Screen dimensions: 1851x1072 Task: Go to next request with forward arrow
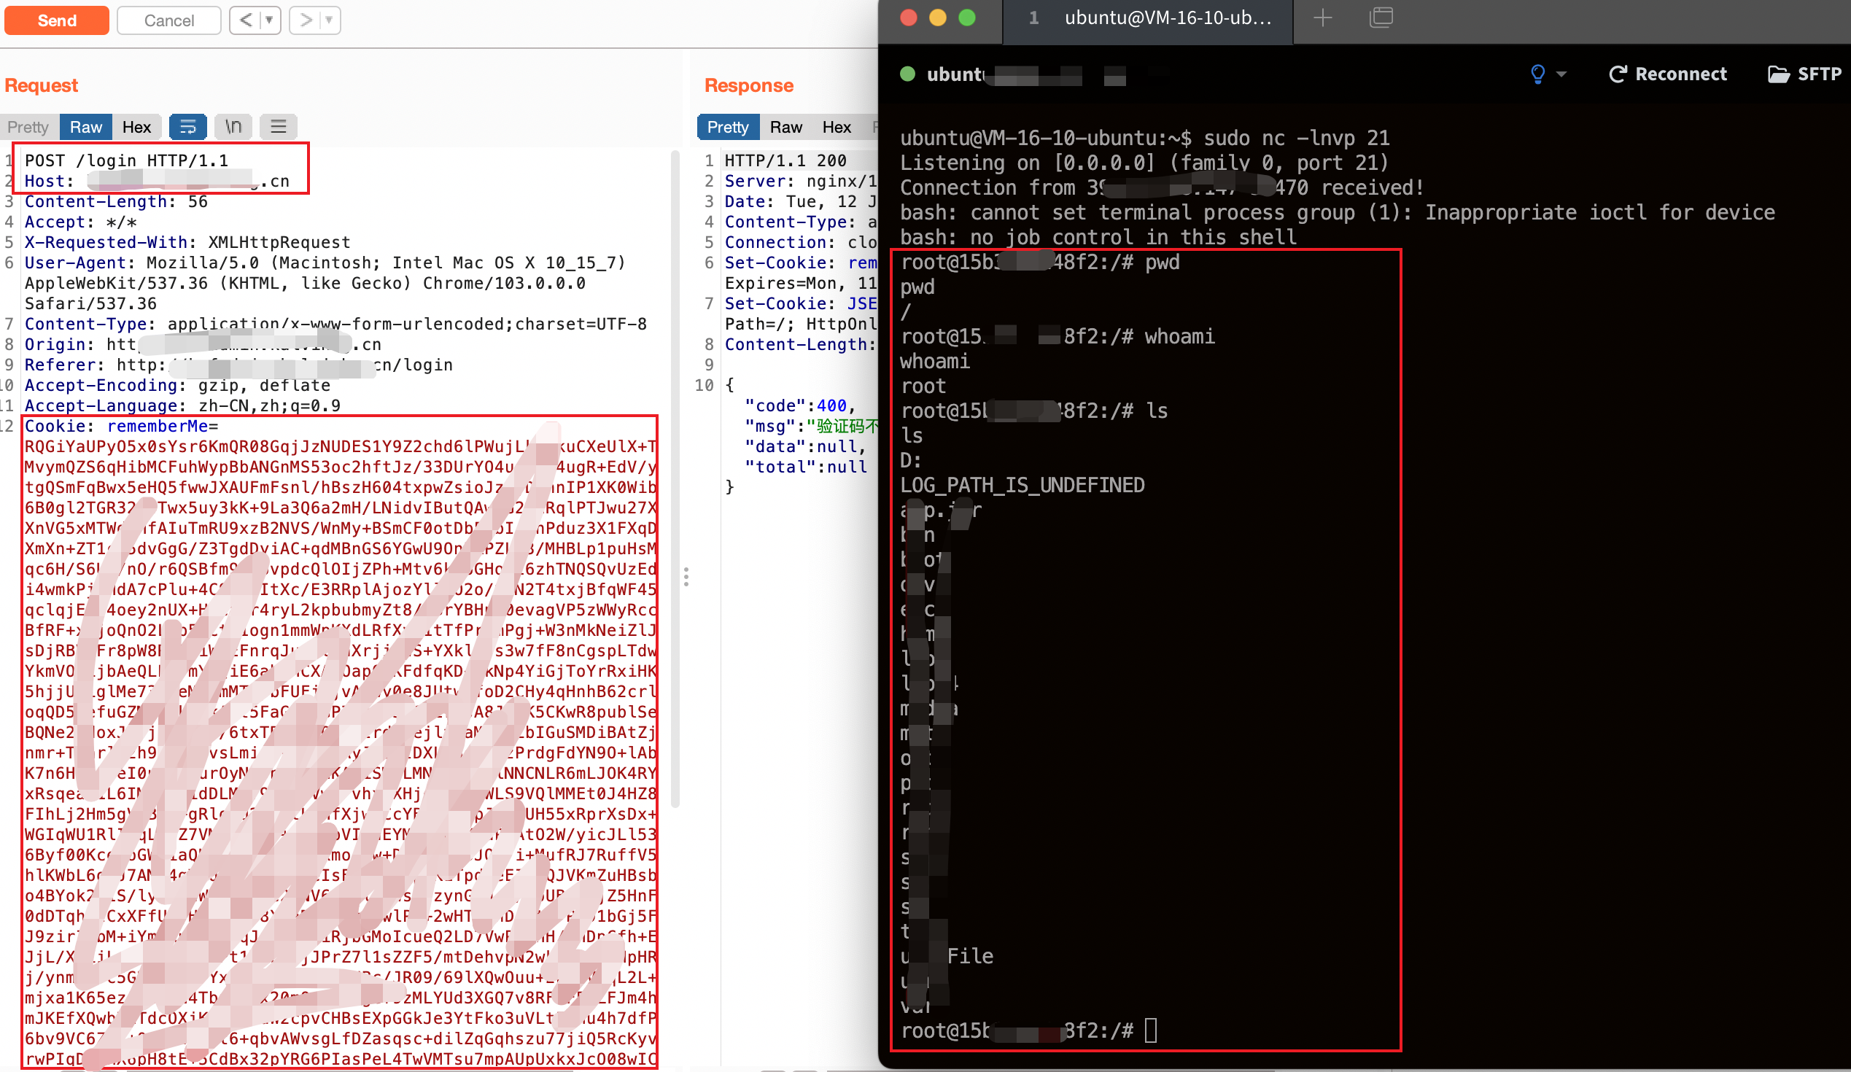pos(306,20)
